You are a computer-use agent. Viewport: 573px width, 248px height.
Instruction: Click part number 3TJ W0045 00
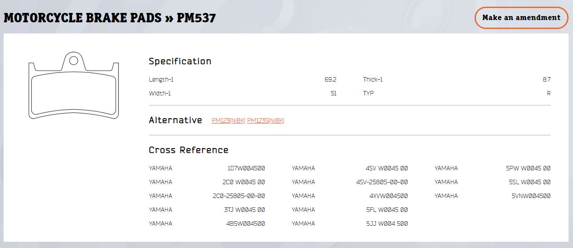244,210
